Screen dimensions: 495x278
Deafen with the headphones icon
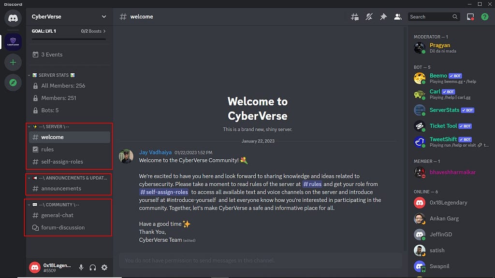click(x=92, y=267)
